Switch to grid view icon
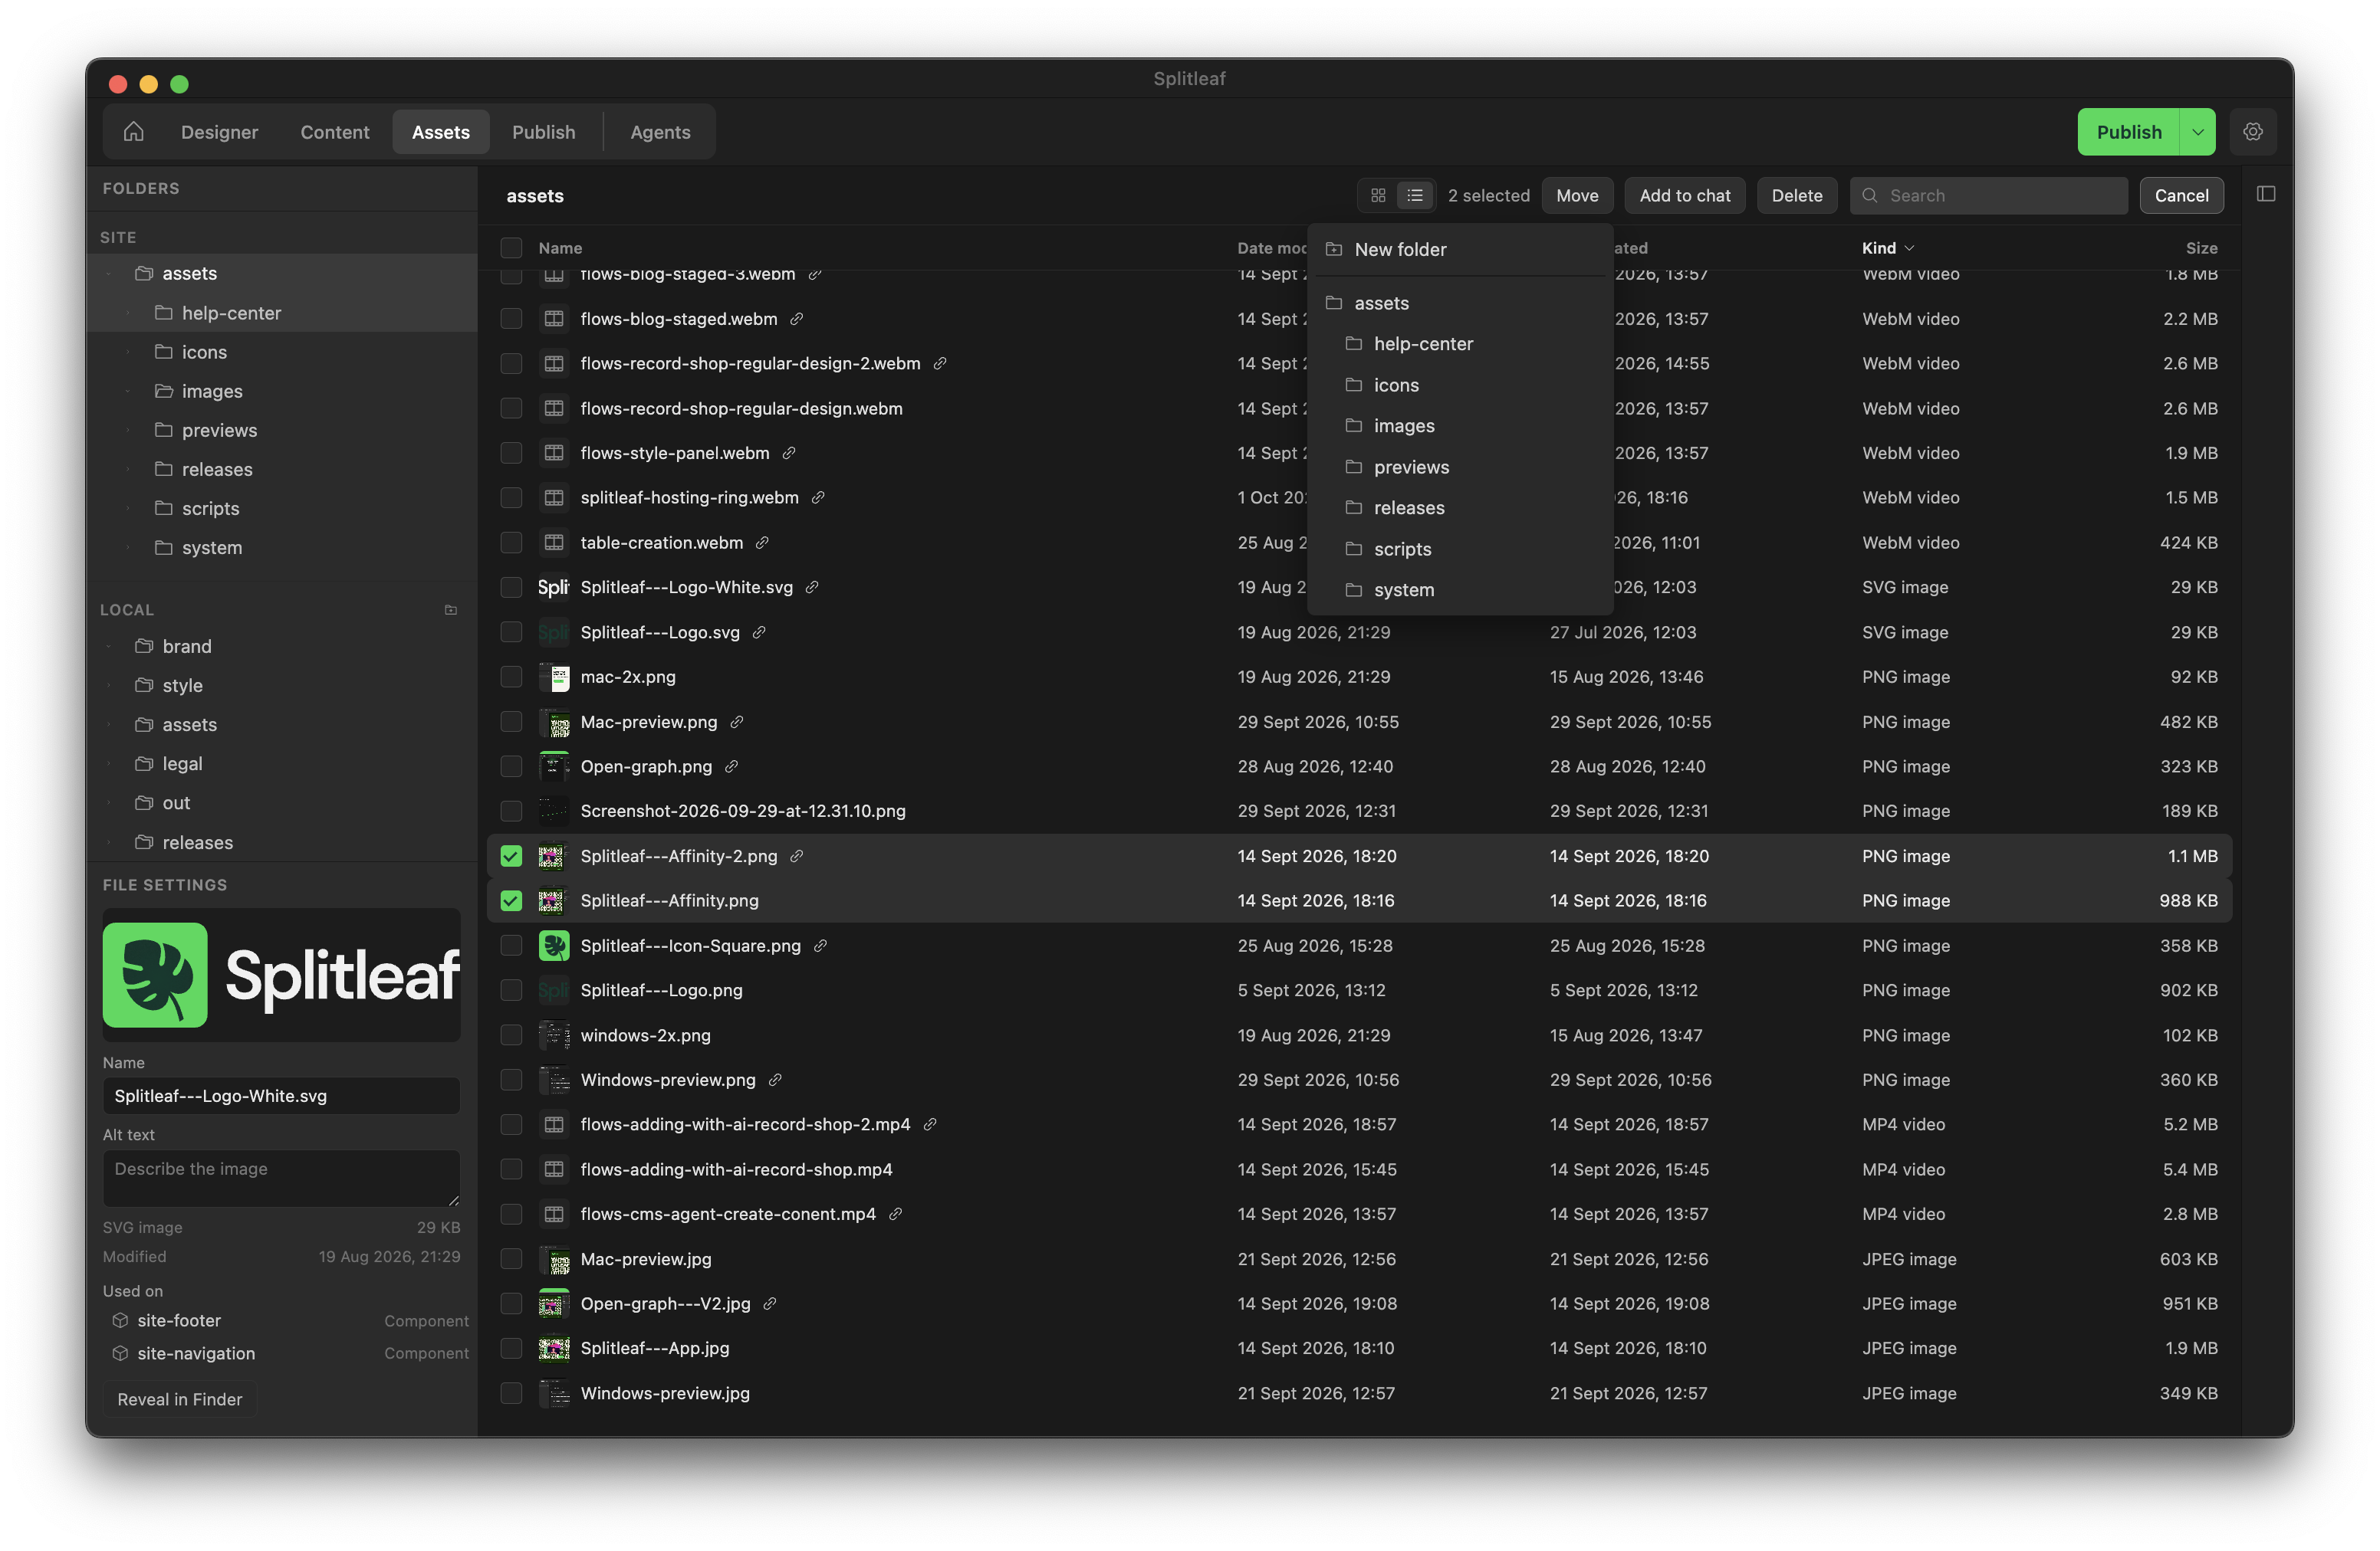Viewport: 2380px width, 1551px height. pyautogui.click(x=1378, y=196)
